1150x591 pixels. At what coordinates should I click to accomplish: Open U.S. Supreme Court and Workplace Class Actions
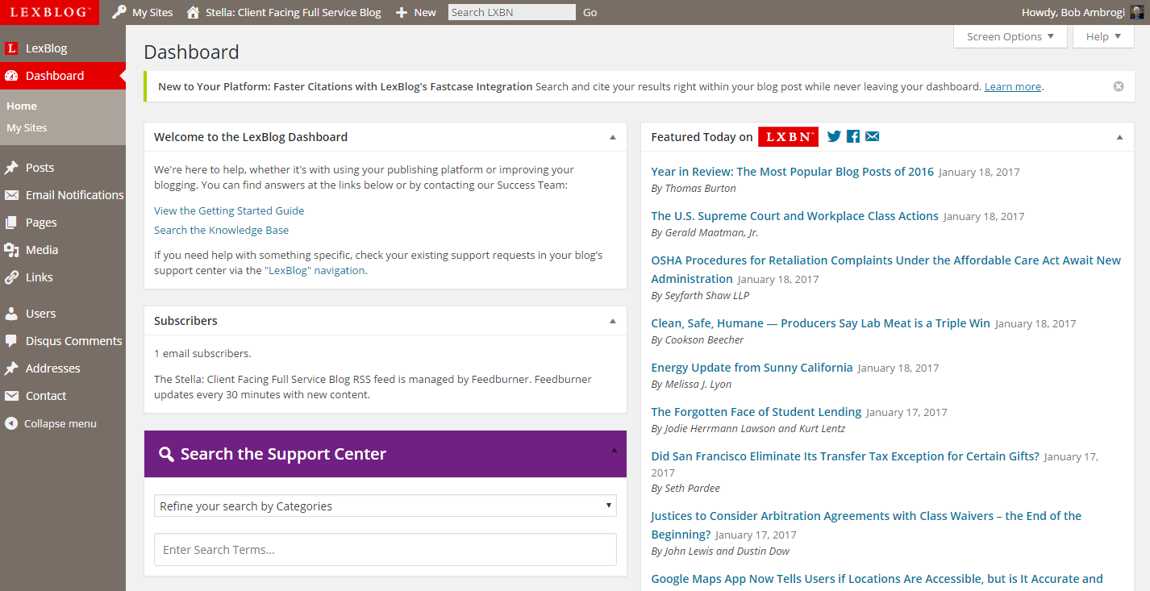point(795,216)
